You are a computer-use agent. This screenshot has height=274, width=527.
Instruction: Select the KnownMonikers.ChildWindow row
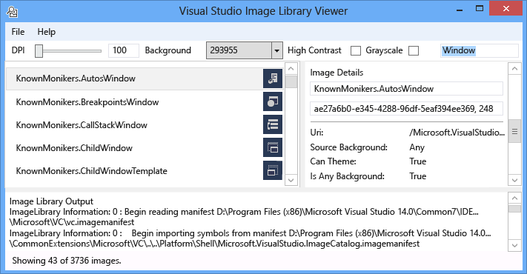click(x=145, y=148)
